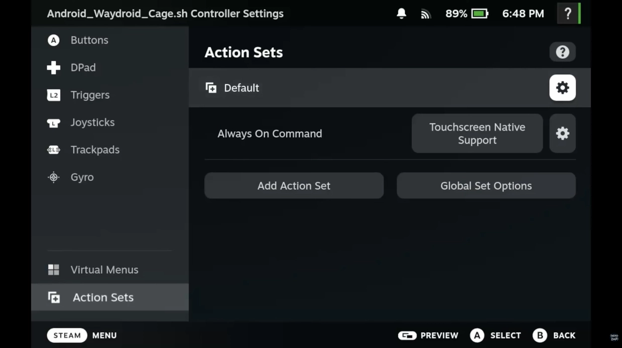Click the Add Action Set button
Screen dimensions: 622x348
(x=294, y=186)
